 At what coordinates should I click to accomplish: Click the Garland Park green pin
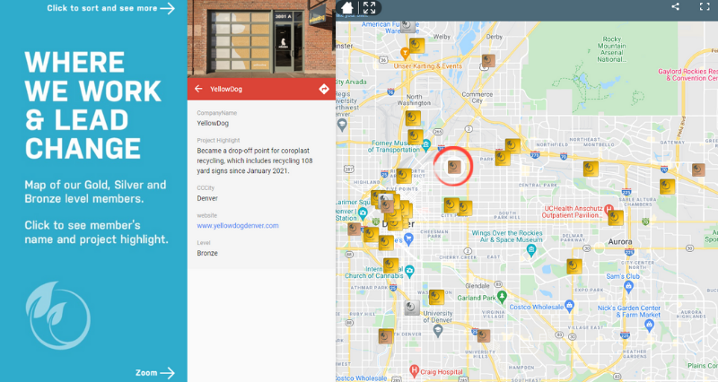(502, 297)
